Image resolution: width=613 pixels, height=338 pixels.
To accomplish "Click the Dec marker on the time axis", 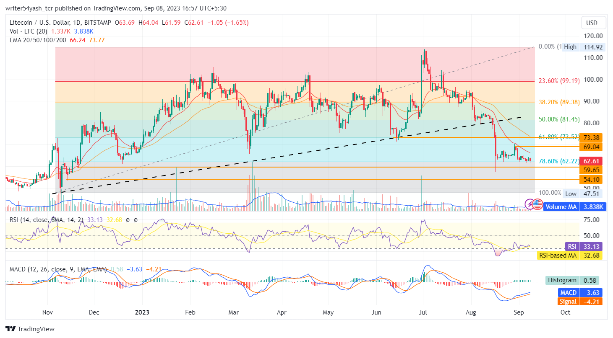I will tap(94, 312).
